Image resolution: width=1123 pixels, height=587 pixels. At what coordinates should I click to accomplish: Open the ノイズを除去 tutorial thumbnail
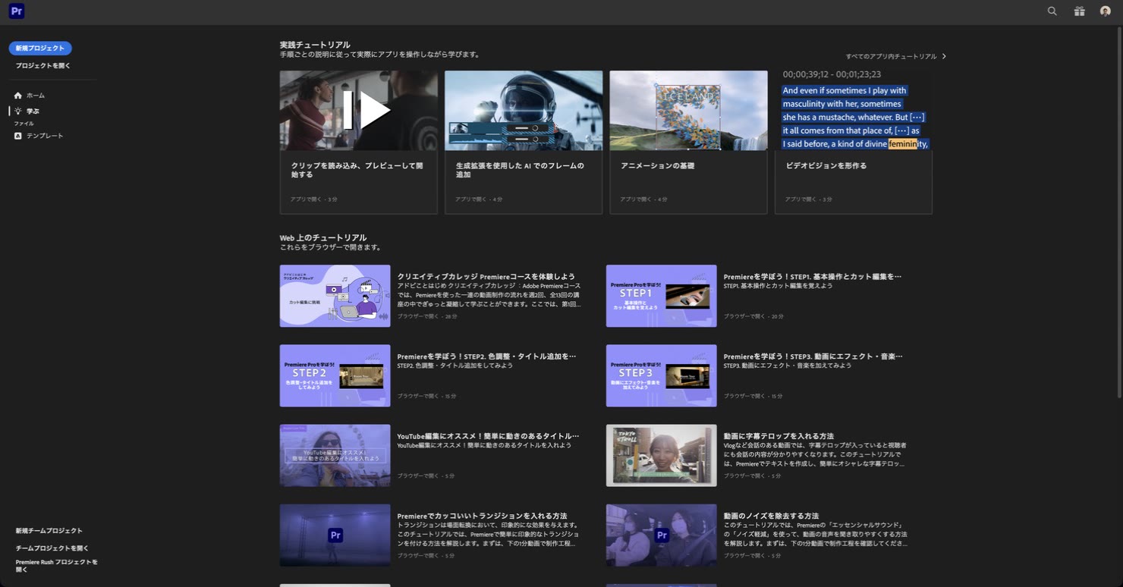[662, 535]
